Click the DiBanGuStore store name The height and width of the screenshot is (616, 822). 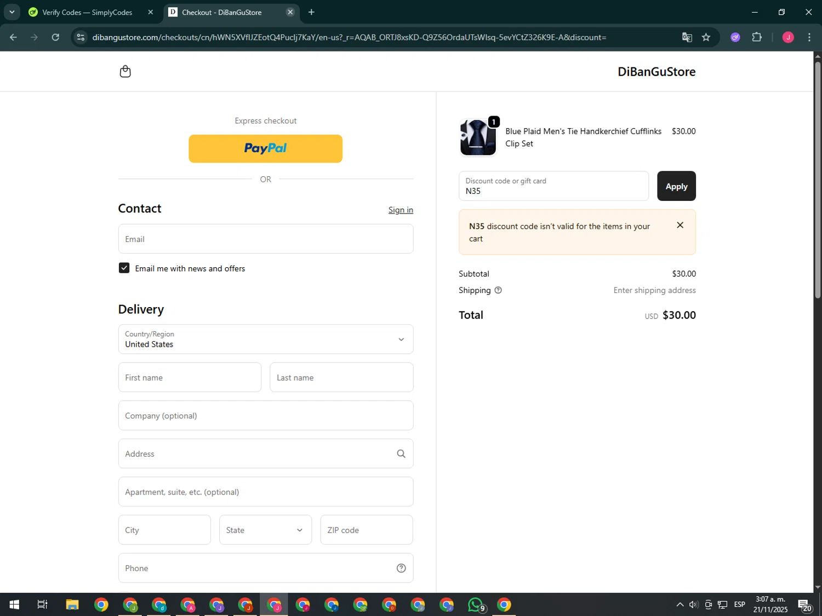tap(657, 72)
